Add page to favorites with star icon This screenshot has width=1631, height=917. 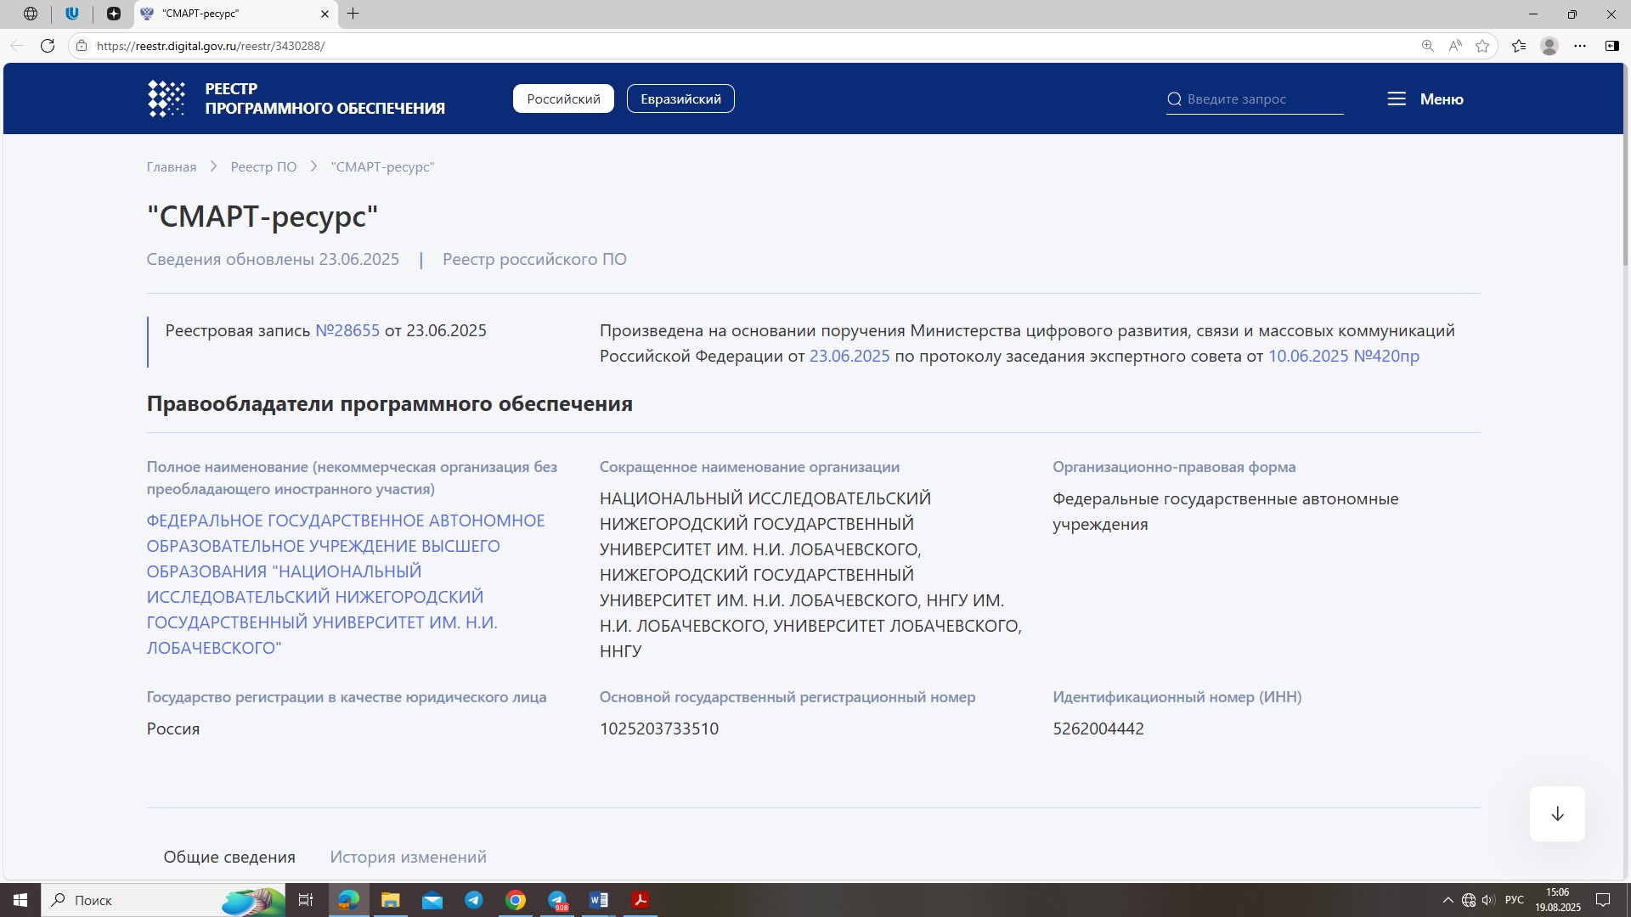(x=1482, y=46)
